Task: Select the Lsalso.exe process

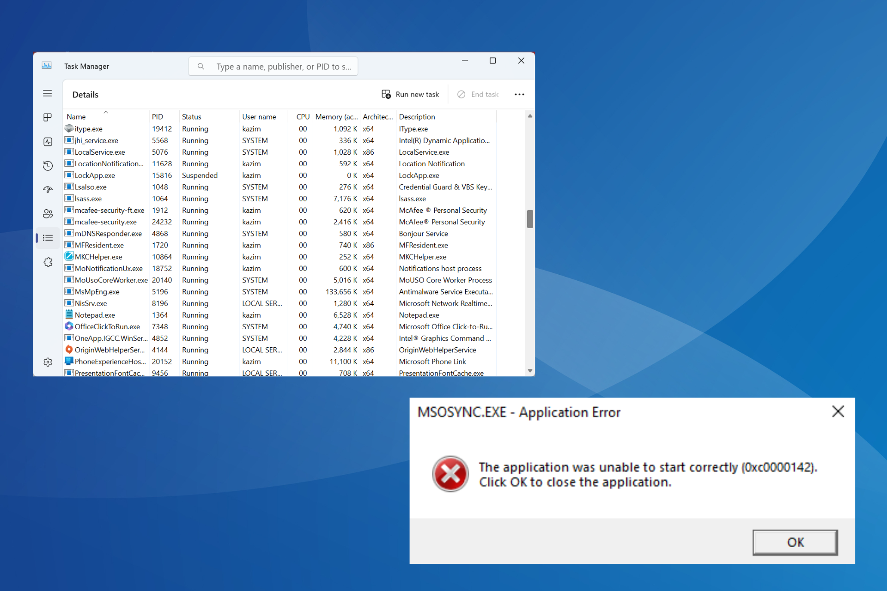Action: 280,187
